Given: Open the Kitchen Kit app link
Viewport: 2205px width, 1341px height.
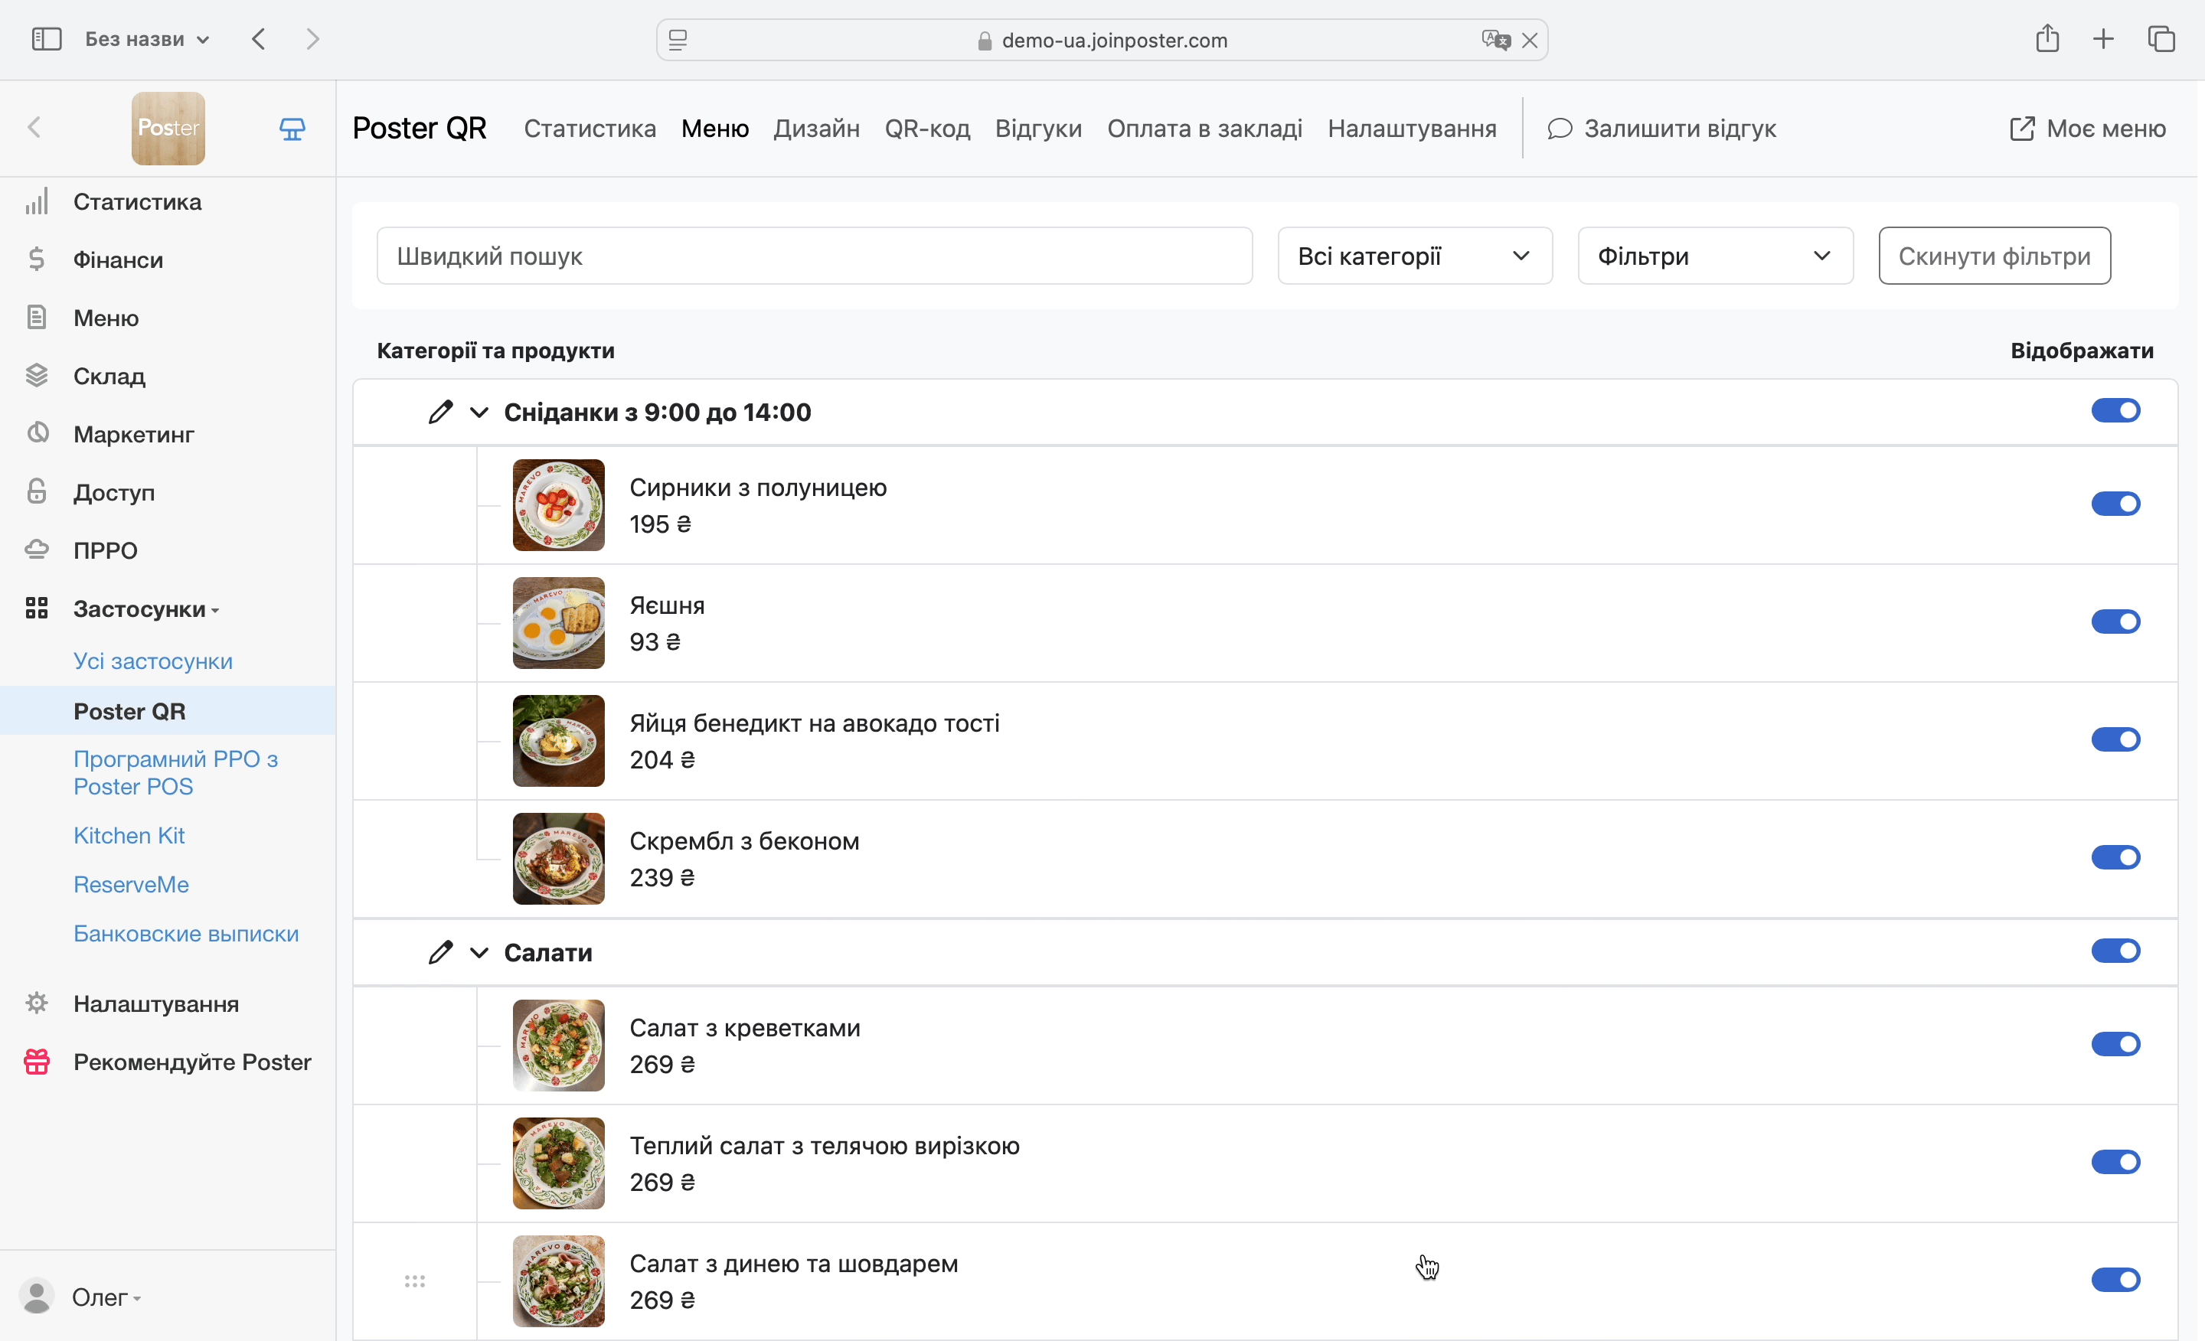Looking at the screenshot, I should [x=129, y=836].
